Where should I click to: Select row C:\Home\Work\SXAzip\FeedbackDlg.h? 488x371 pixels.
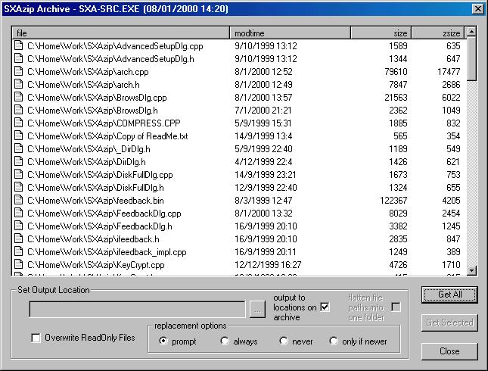100,226
